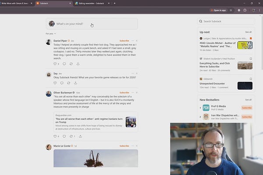Viewport: 263px width, 175px height.
Task: Open 'Everything Sucks, and Click Here to Subscribe'
Action: pos(215,65)
